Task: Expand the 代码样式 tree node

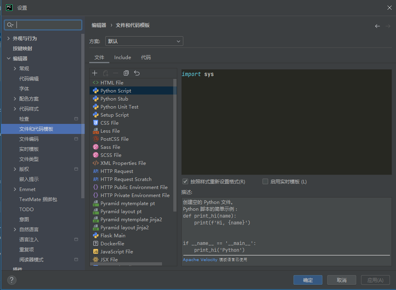Action: coord(14,109)
